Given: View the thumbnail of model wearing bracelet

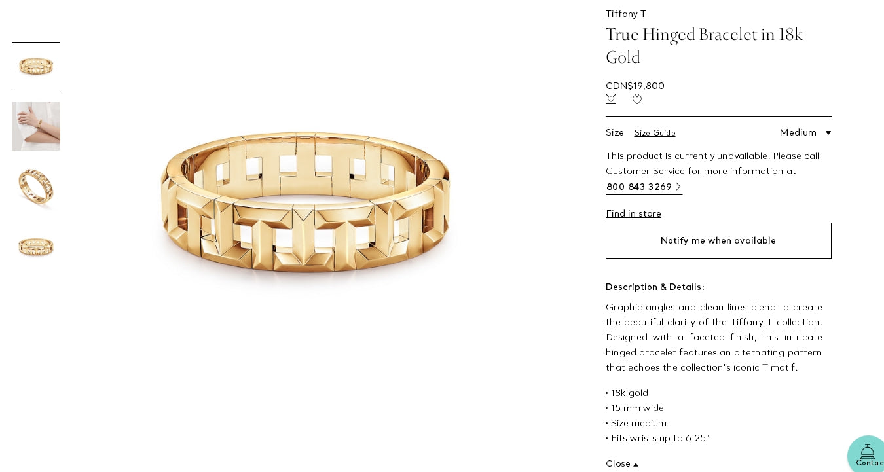Looking at the screenshot, I should [36, 126].
